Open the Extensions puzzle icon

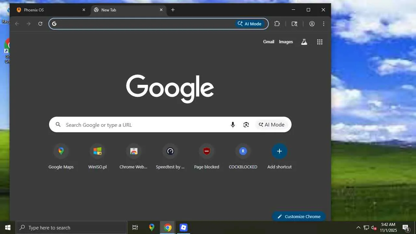(277, 24)
